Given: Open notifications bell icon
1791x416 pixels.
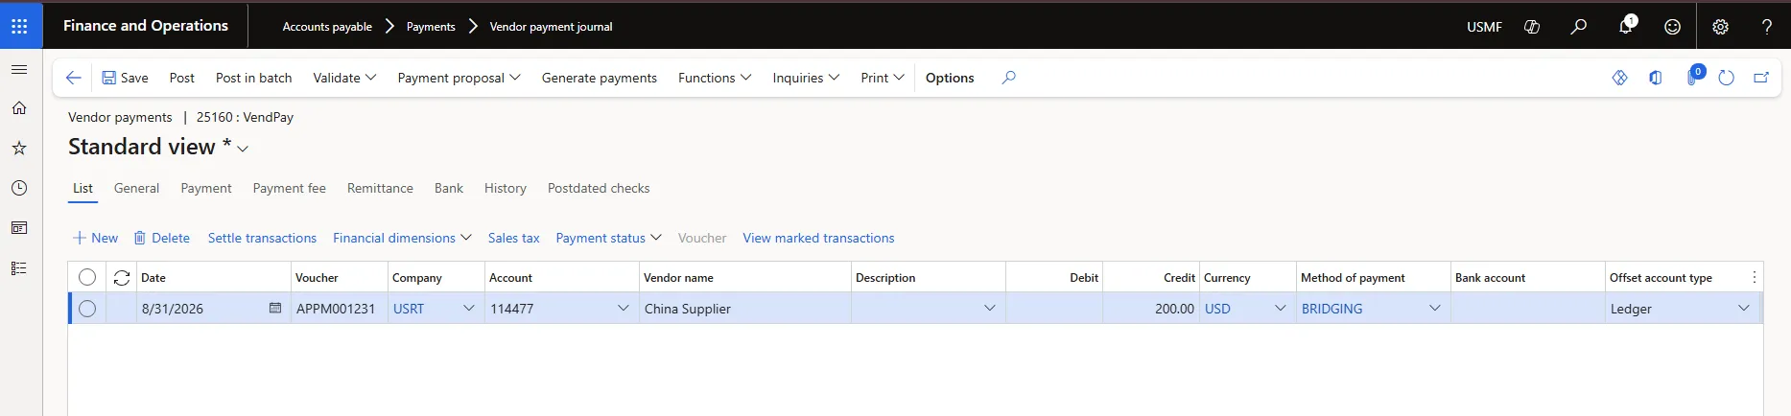Looking at the screenshot, I should pos(1626,26).
